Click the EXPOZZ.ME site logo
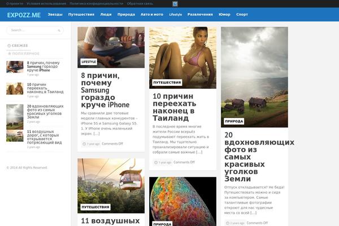 [x=24, y=15]
